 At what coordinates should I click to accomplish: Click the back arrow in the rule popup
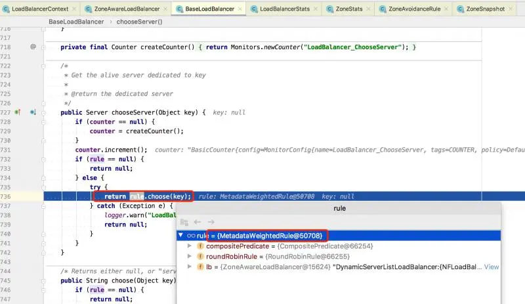tap(198, 222)
